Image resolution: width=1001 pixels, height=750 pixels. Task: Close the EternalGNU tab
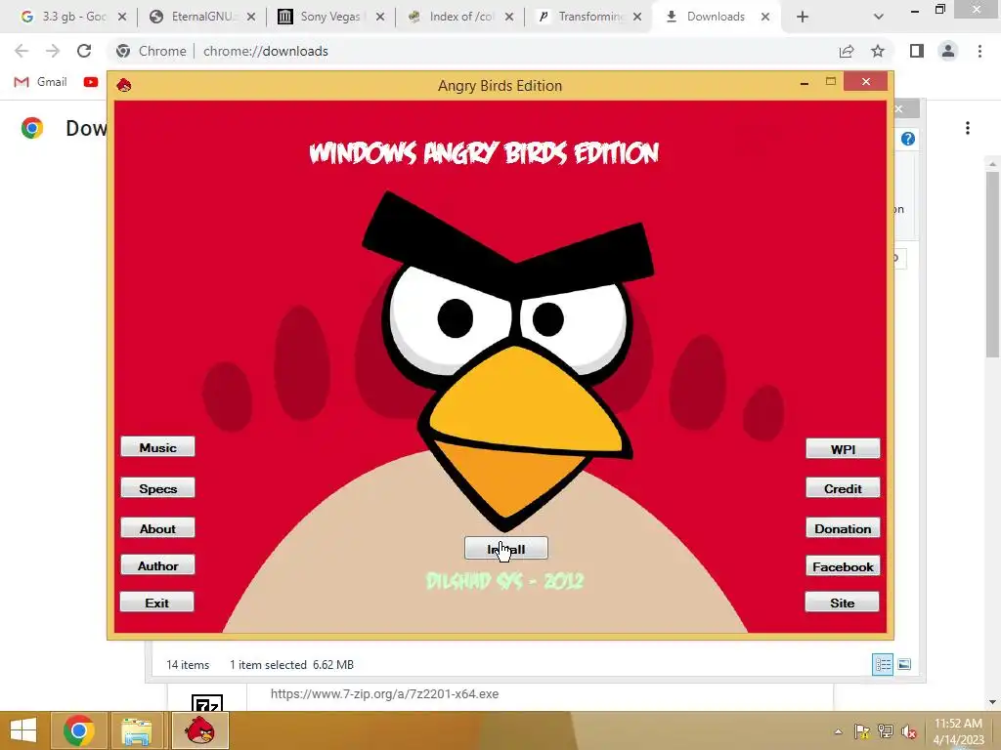(x=251, y=17)
